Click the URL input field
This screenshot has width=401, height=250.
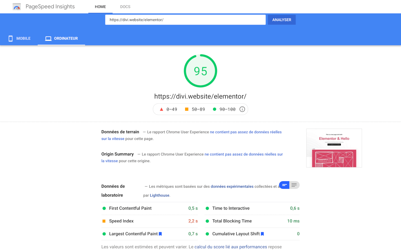(185, 20)
